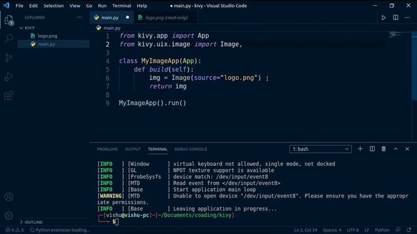Image resolution: width=417 pixels, height=234 pixels.
Task: Open the Help menu
Action: pos(142,6)
